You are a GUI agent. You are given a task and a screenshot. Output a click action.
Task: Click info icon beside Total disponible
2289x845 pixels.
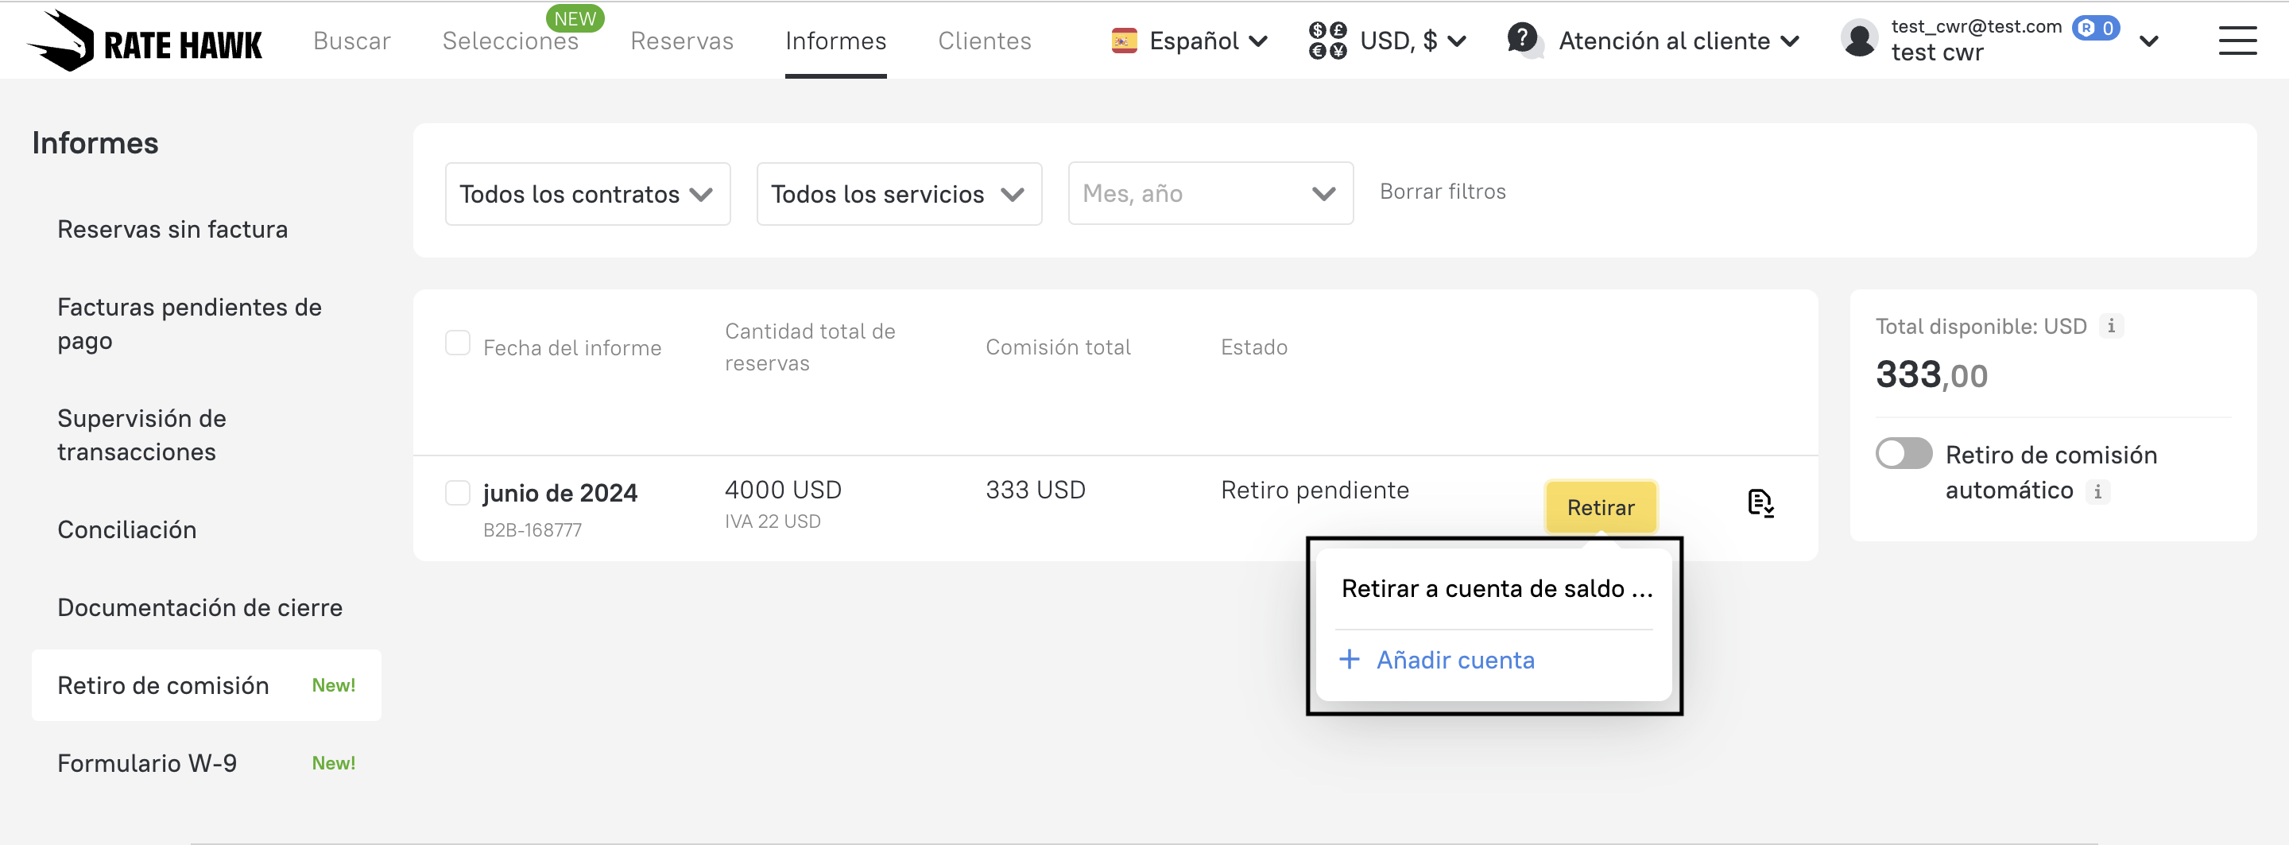pos(2111,326)
